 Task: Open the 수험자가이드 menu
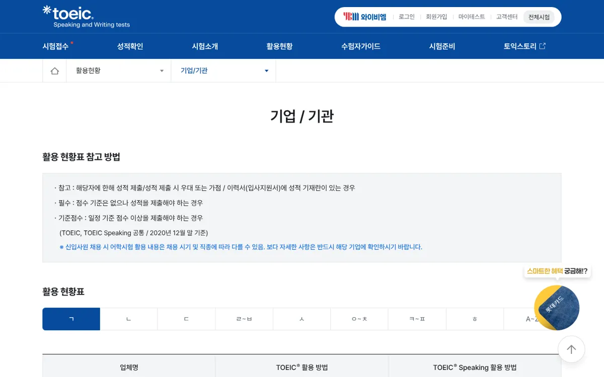[x=361, y=46]
